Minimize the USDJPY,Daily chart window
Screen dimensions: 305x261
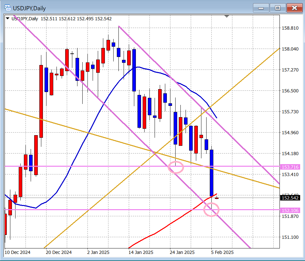tap(261, 7)
